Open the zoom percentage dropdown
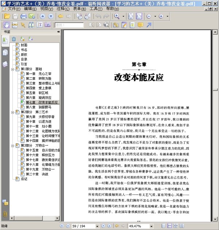Image resolution: width=219 pixels, height=230 pixels. 151,226
